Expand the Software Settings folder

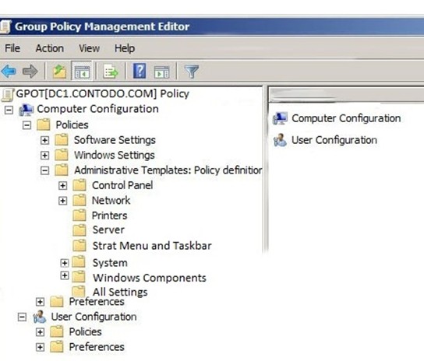44,140
